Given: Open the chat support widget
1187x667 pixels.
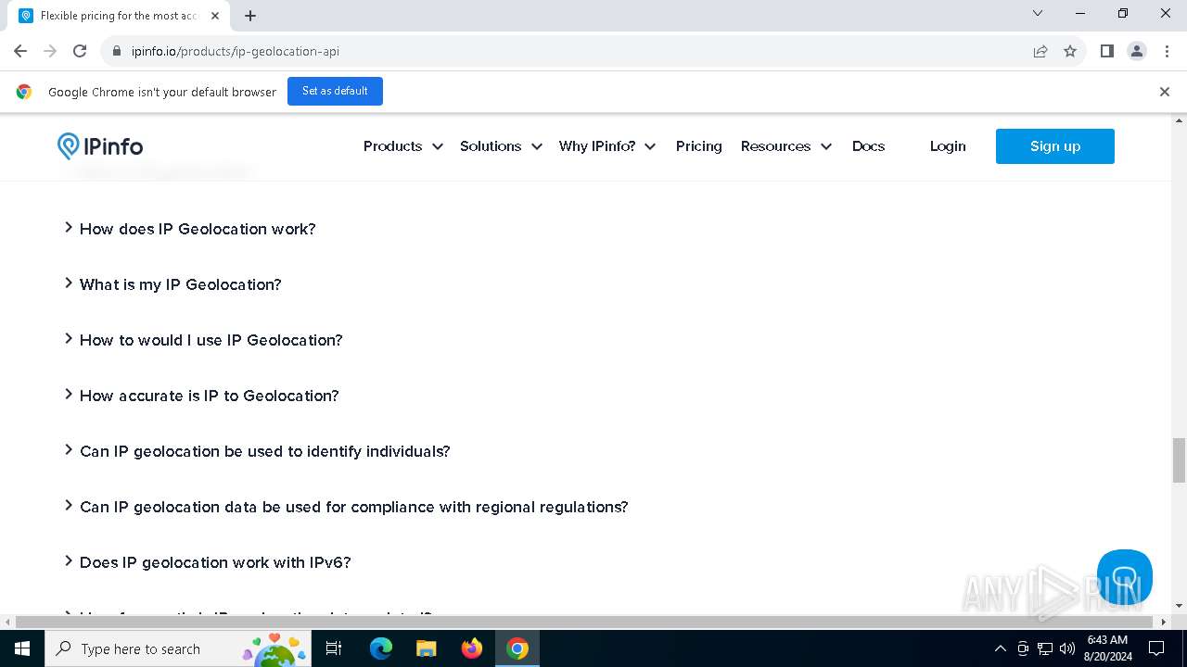Looking at the screenshot, I should click(x=1125, y=577).
